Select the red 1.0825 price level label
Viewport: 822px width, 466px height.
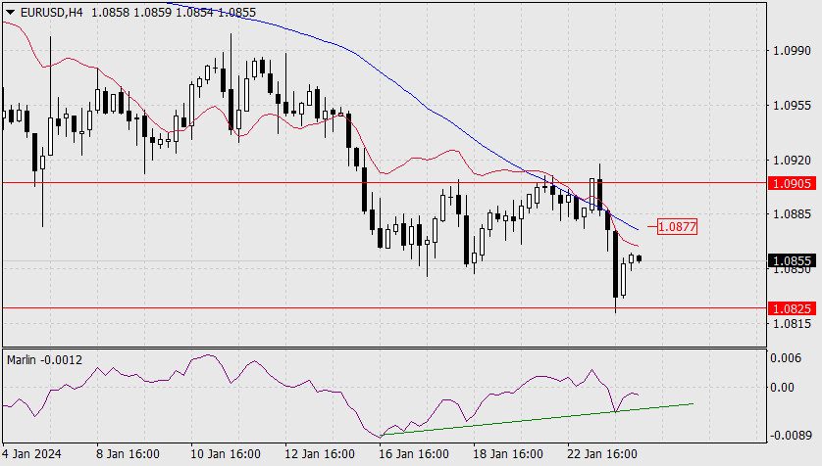click(x=792, y=308)
